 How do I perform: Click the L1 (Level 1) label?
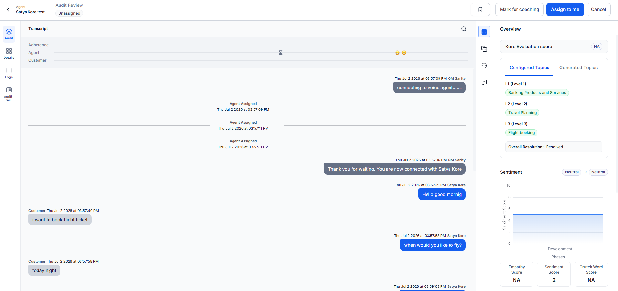pos(515,84)
